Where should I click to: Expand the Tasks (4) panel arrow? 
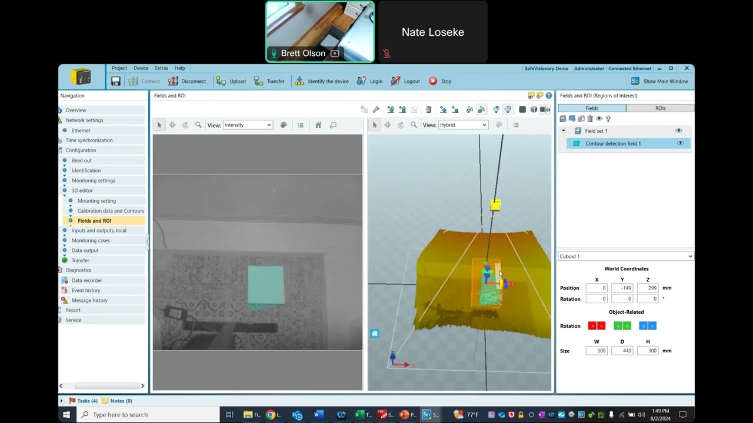click(62, 401)
